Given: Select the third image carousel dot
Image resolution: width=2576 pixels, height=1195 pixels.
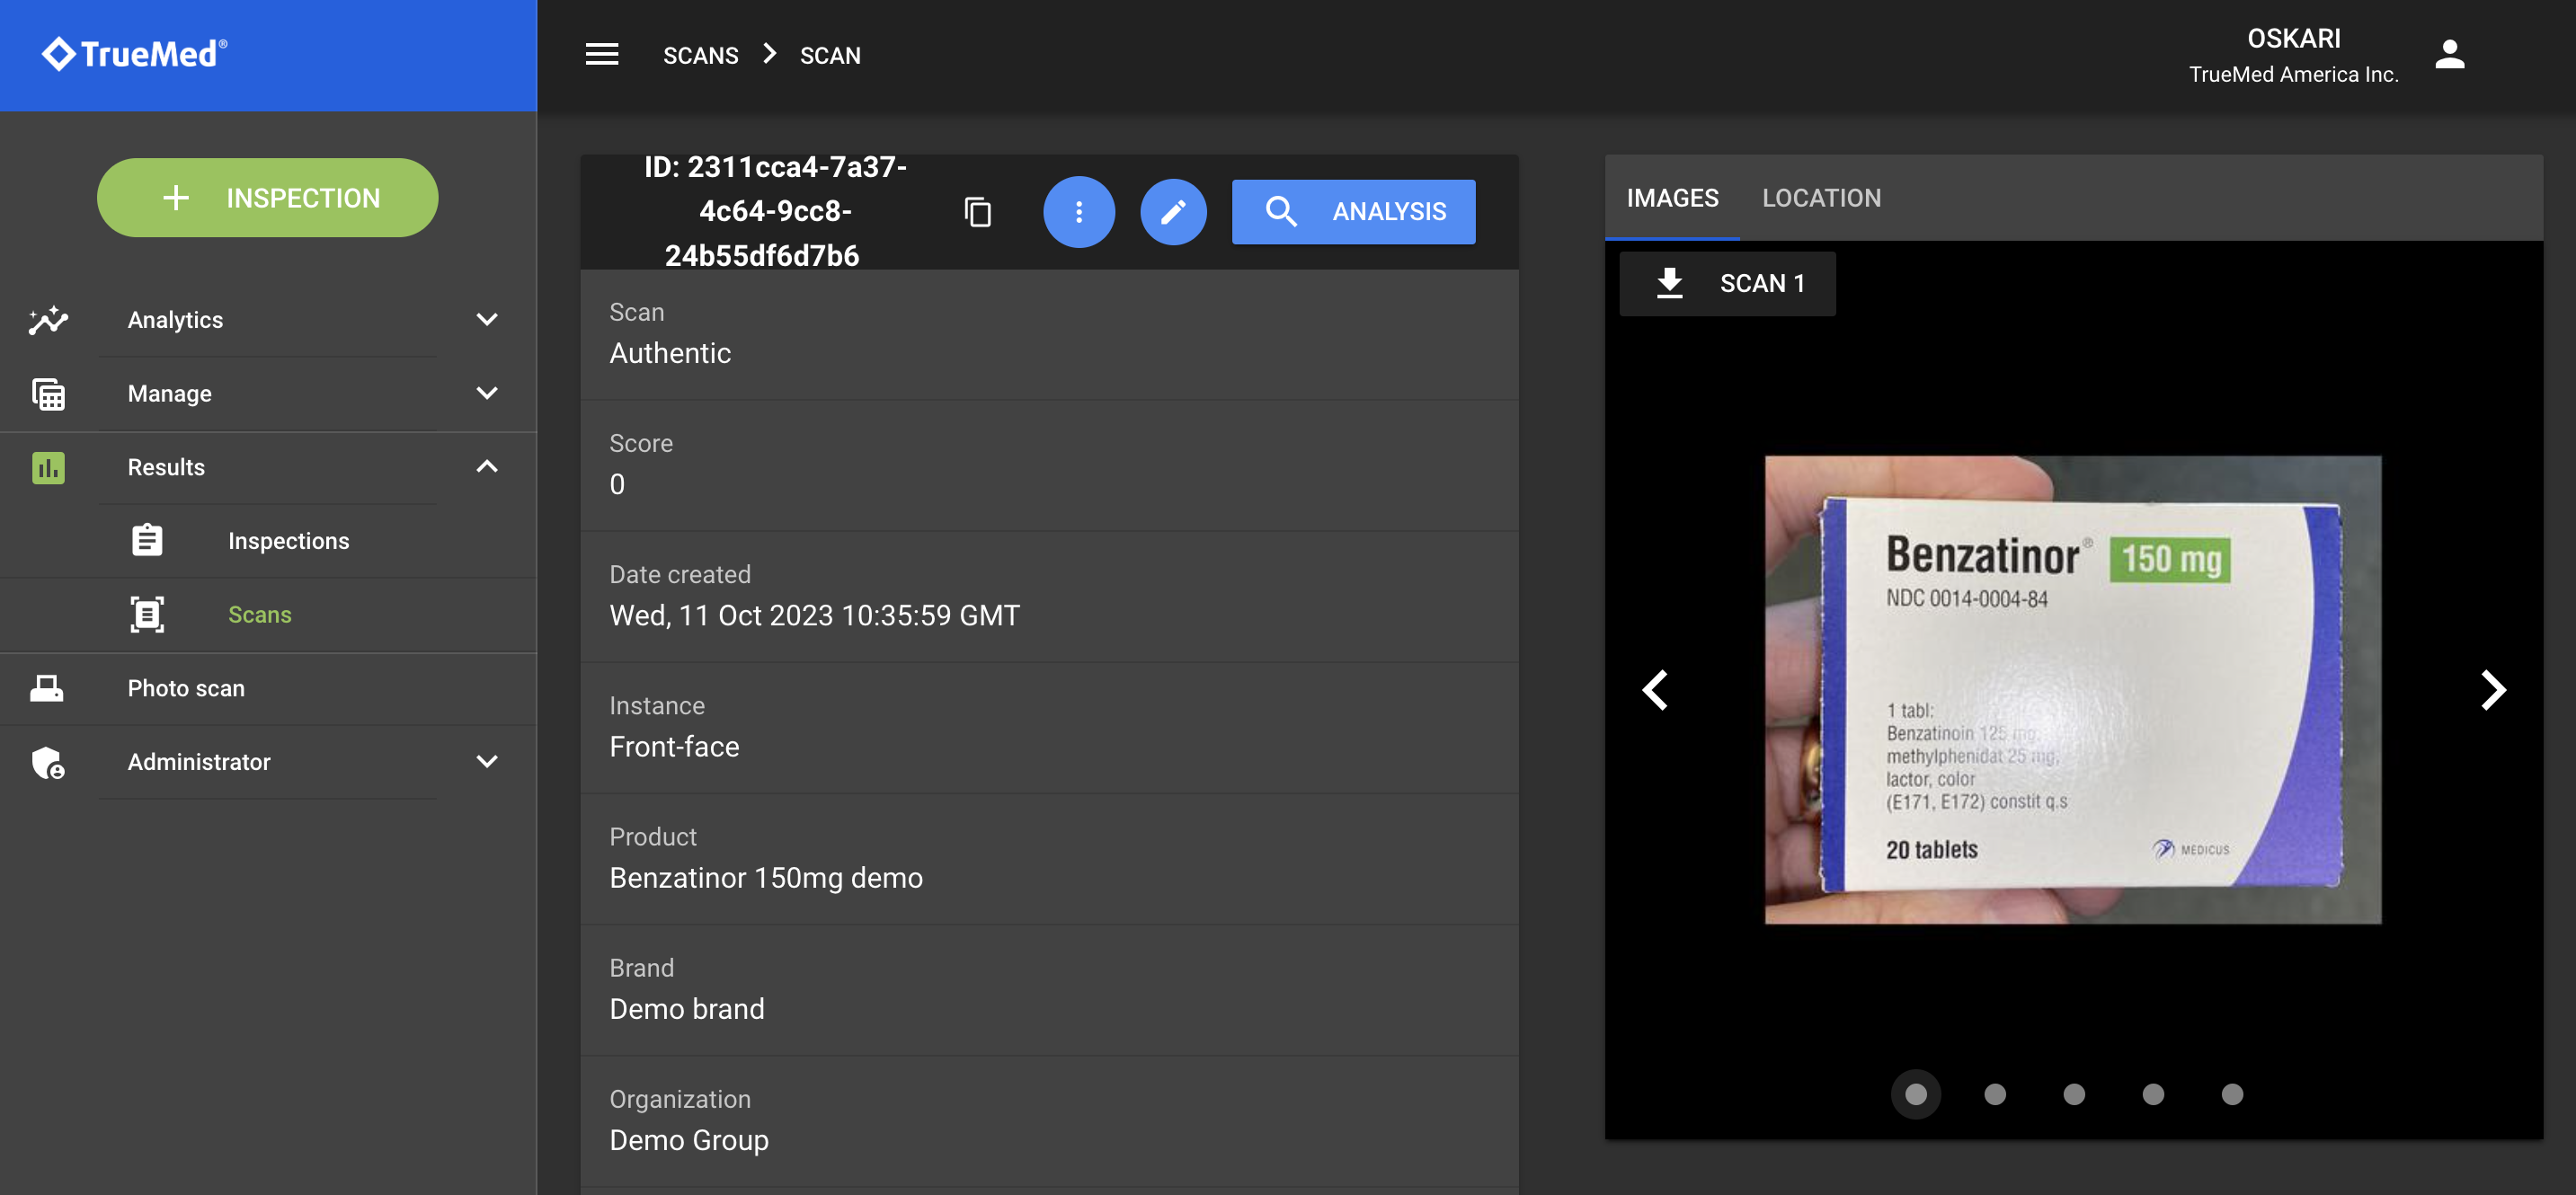Looking at the screenshot, I should pos(2074,1094).
